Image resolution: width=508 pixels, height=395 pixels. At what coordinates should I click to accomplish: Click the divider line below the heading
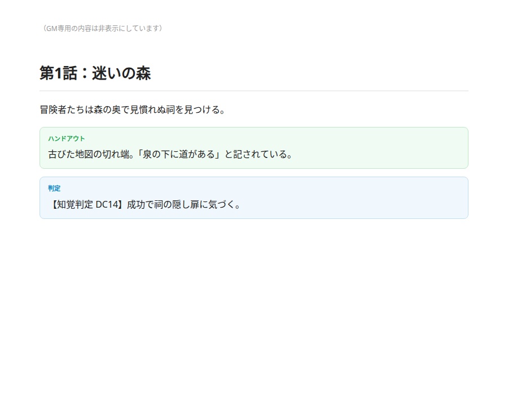pyautogui.click(x=253, y=91)
